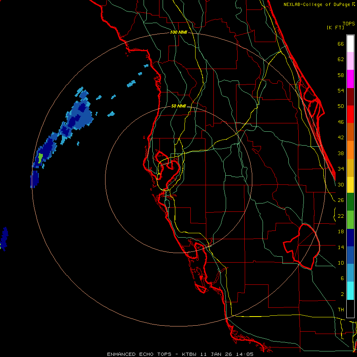This screenshot has height=357, width=357.
Task: Click the light green legend swatch
Action: point(350,219)
